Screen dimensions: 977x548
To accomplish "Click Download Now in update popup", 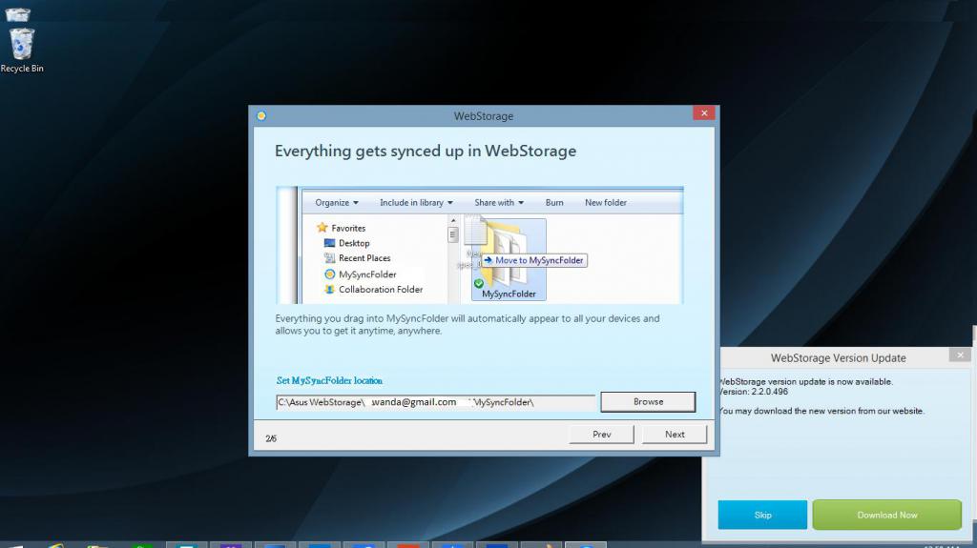I will click(886, 515).
